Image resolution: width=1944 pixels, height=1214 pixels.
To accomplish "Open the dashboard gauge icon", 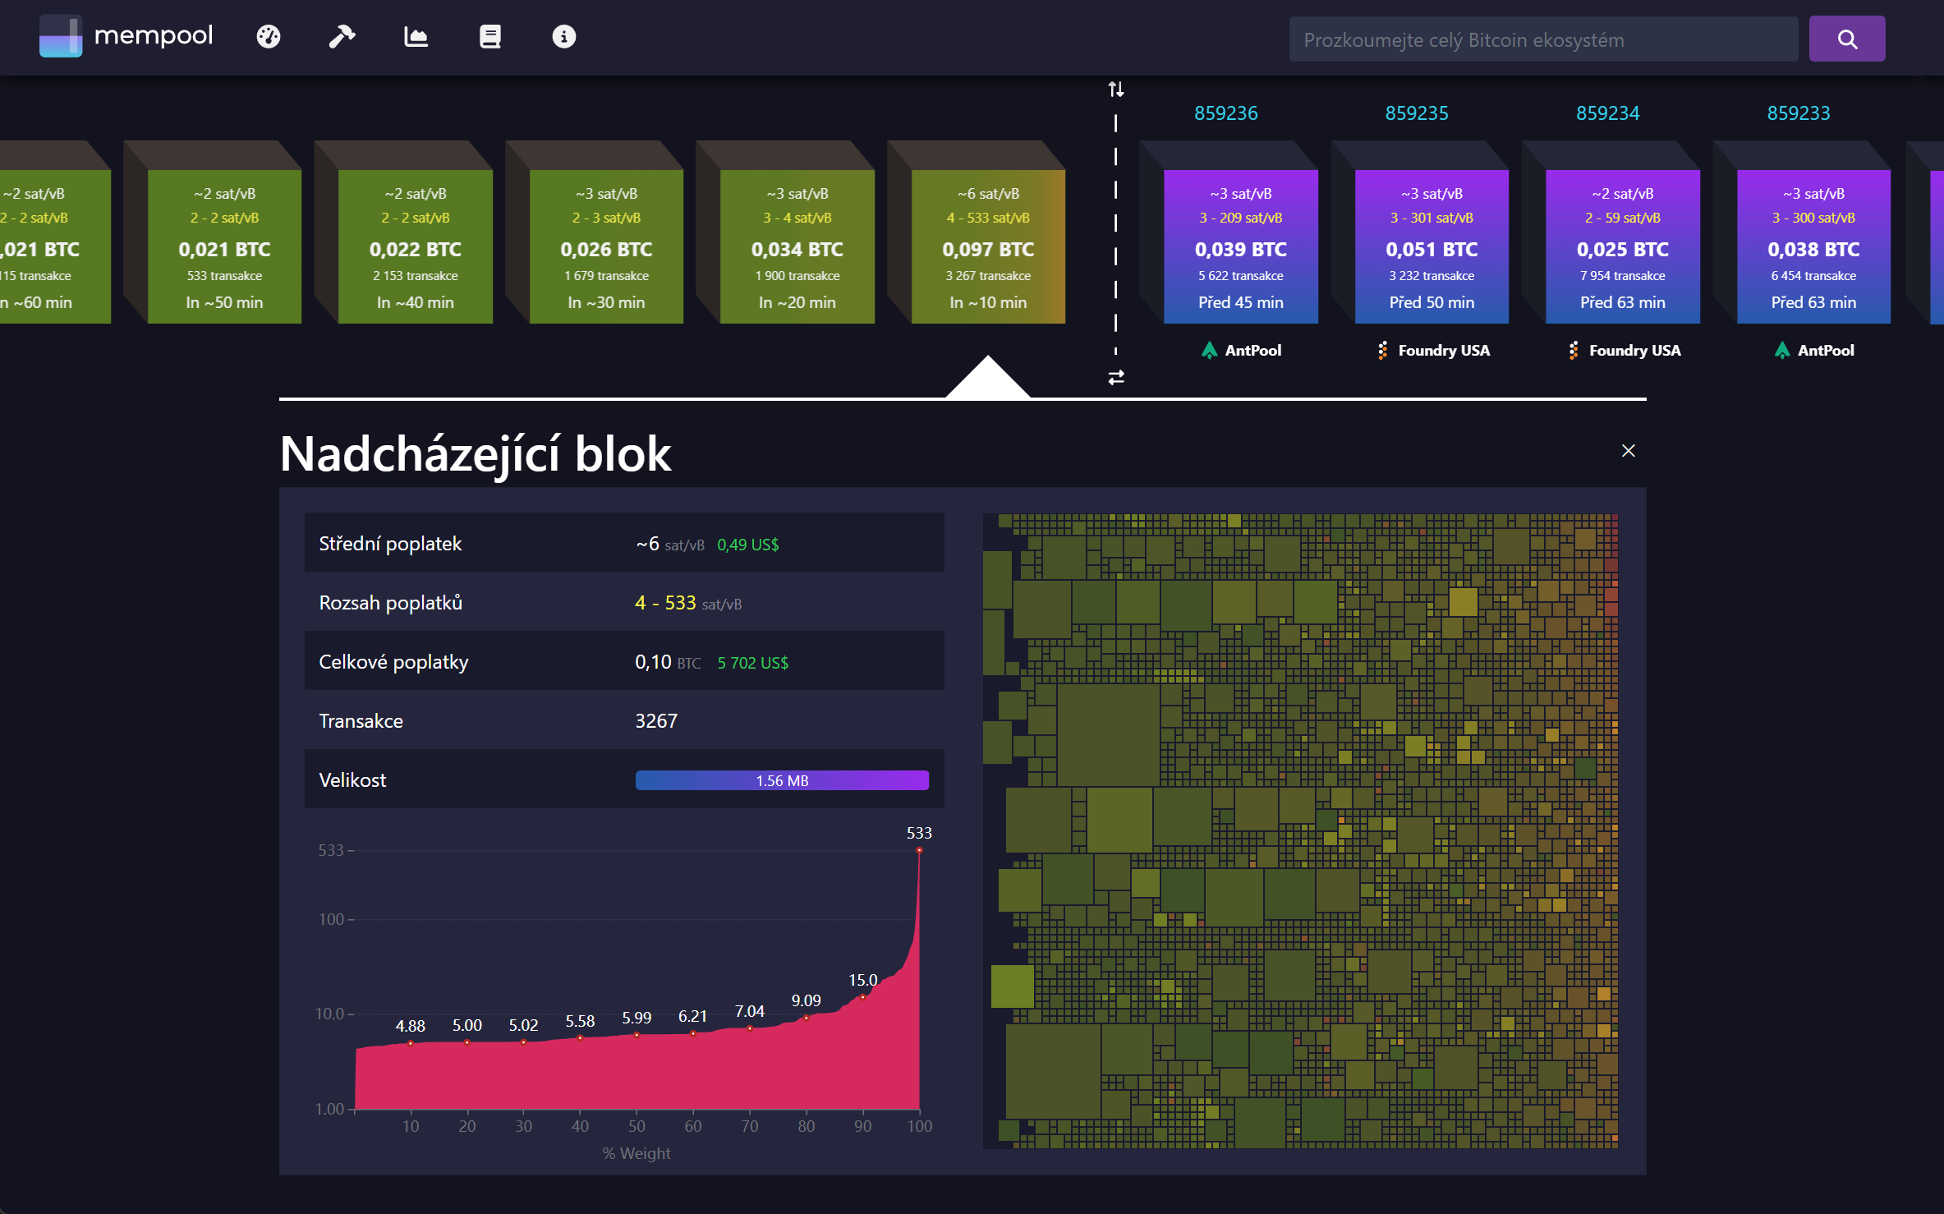I will click(x=269, y=37).
